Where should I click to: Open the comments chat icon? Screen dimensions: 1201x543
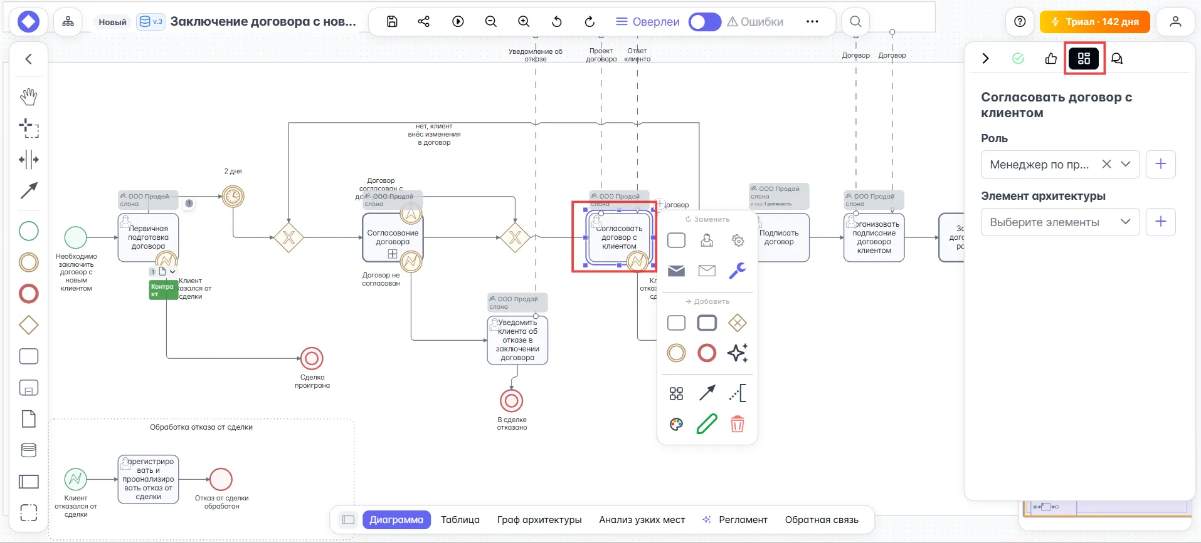click(1116, 58)
